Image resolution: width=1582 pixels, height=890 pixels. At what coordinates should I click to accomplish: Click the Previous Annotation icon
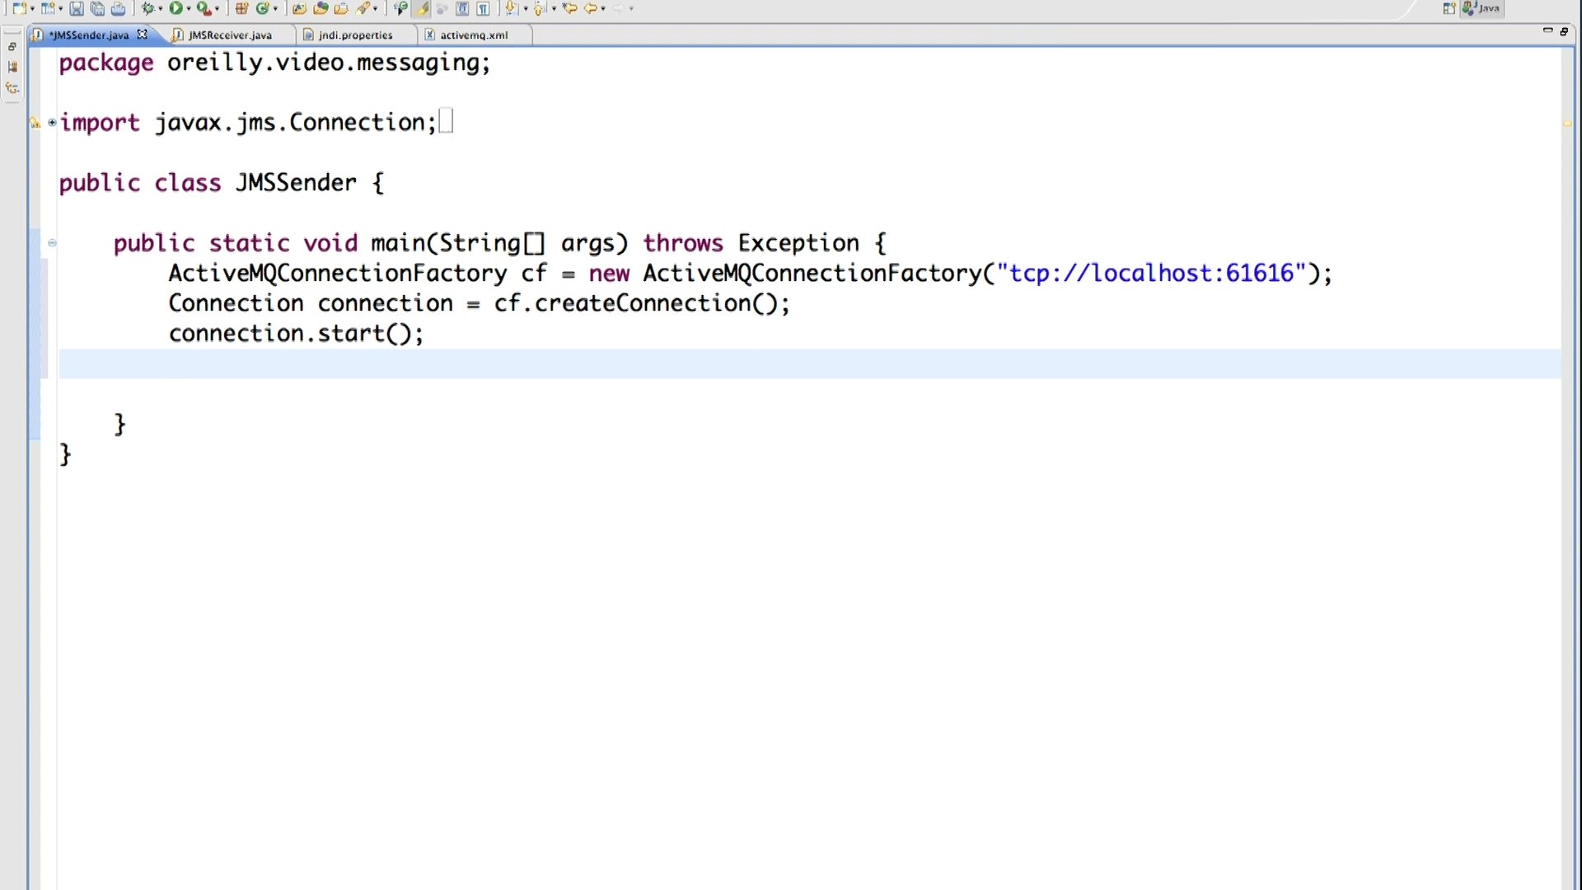point(539,8)
